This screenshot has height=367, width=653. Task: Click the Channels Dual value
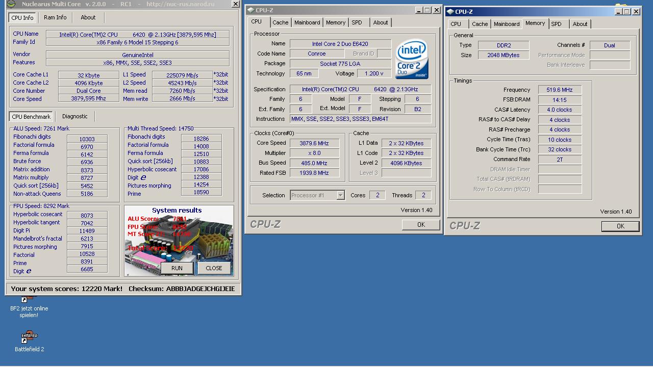click(610, 45)
